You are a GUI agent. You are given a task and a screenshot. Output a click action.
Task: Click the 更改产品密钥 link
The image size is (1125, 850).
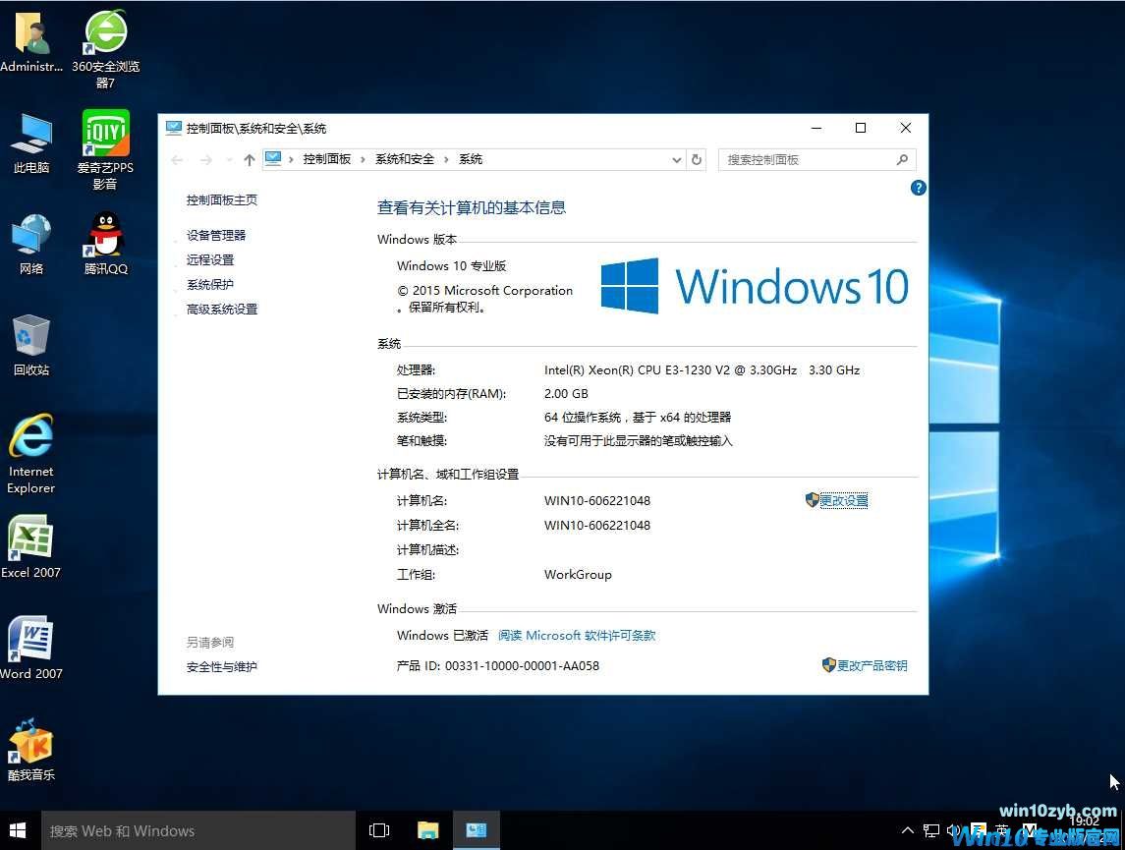coord(872,665)
